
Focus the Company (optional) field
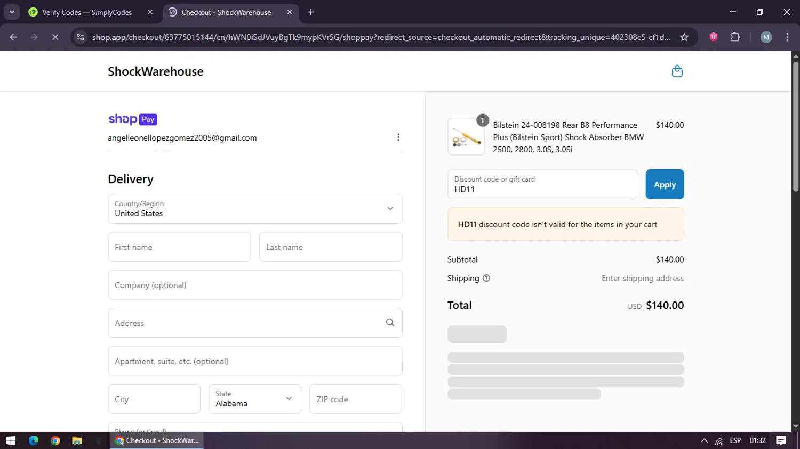pyautogui.click(x=255, y=285)
